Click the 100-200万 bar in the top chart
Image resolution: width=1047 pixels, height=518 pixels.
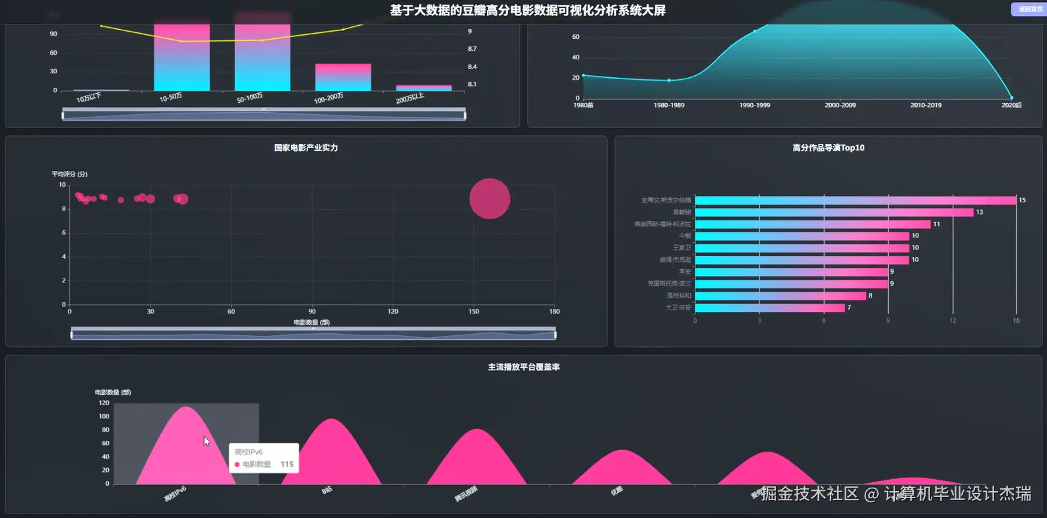point(343,77)
